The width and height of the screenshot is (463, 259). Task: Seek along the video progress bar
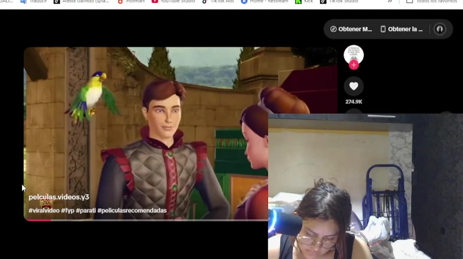click(146, 220)
